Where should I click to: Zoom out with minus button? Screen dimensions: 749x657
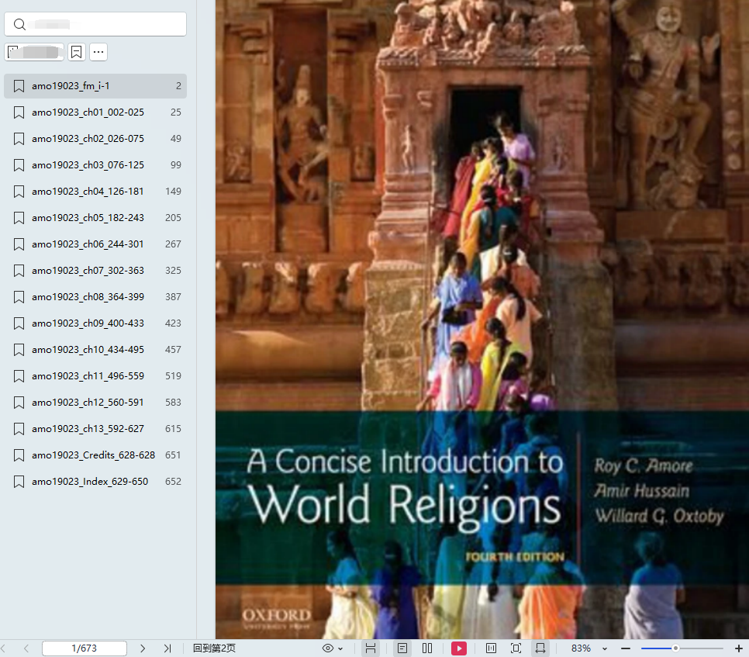tap(626, 648)
